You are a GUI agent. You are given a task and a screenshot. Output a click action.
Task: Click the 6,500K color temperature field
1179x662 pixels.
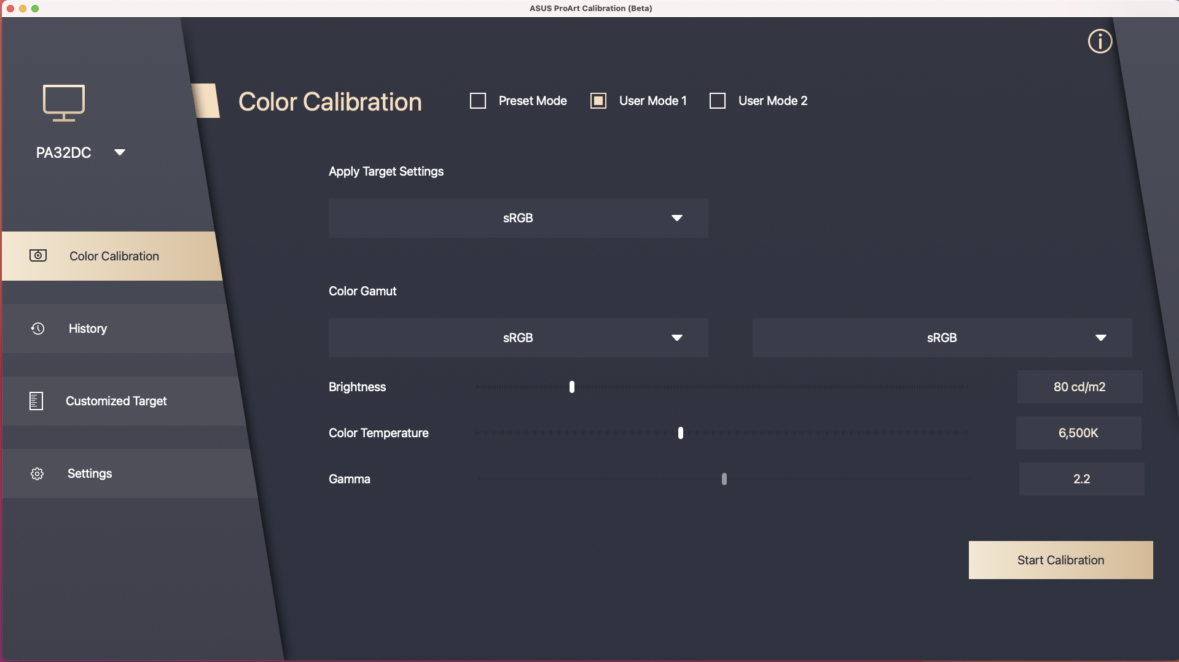[1078, 433]
